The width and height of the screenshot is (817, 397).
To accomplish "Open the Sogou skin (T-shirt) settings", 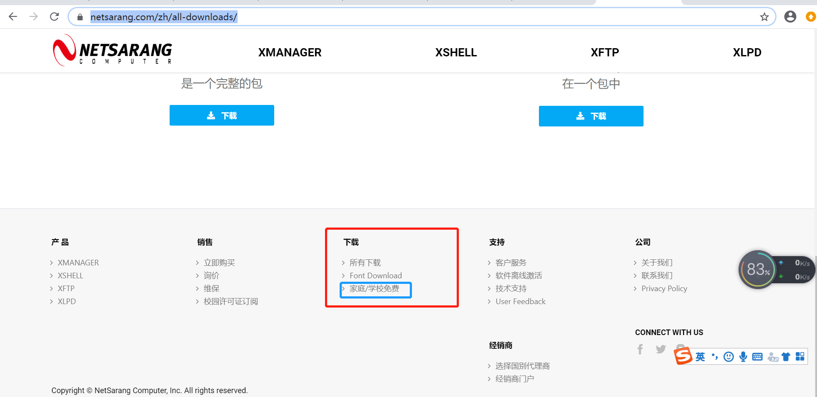I will point(786,357).
